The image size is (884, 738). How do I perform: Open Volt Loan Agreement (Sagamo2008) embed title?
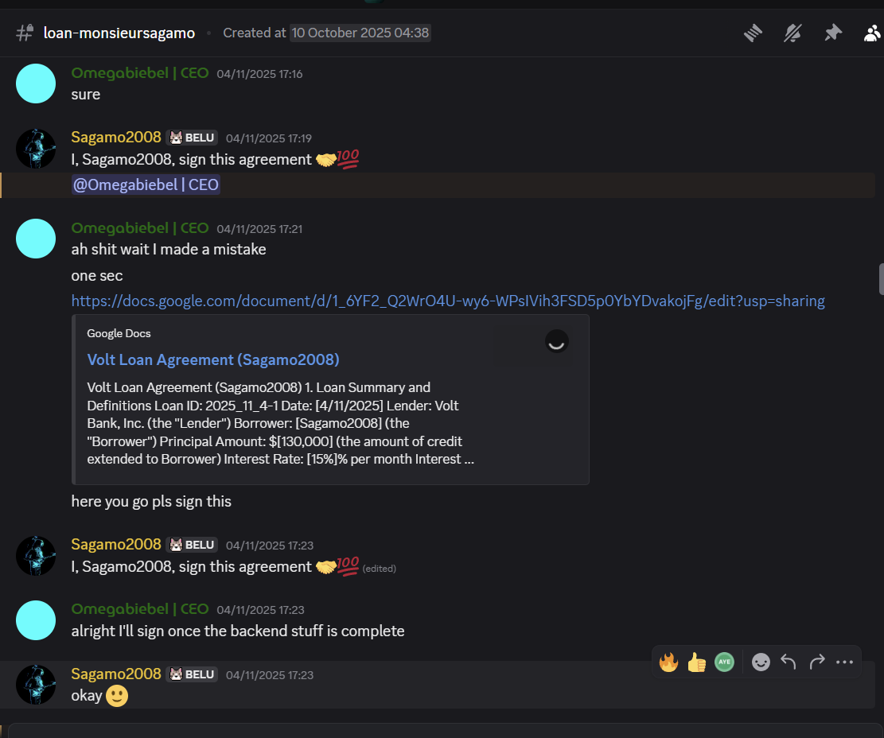(x=213, y=359)
